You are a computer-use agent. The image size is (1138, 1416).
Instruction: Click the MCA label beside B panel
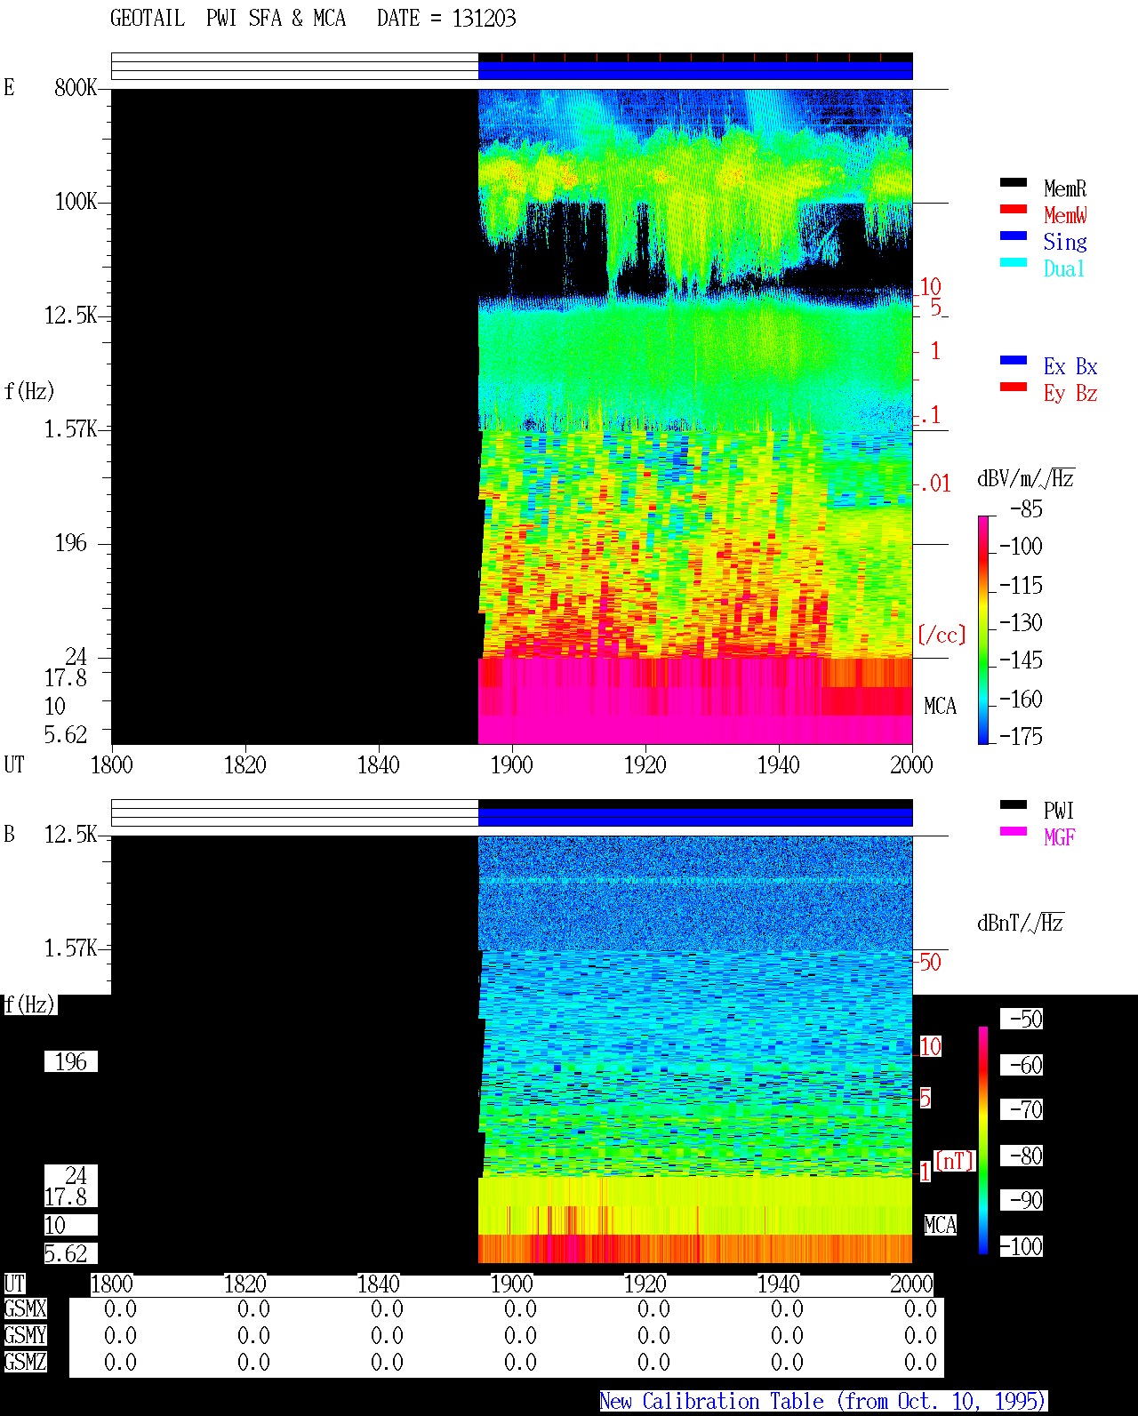pos(940,1225)
